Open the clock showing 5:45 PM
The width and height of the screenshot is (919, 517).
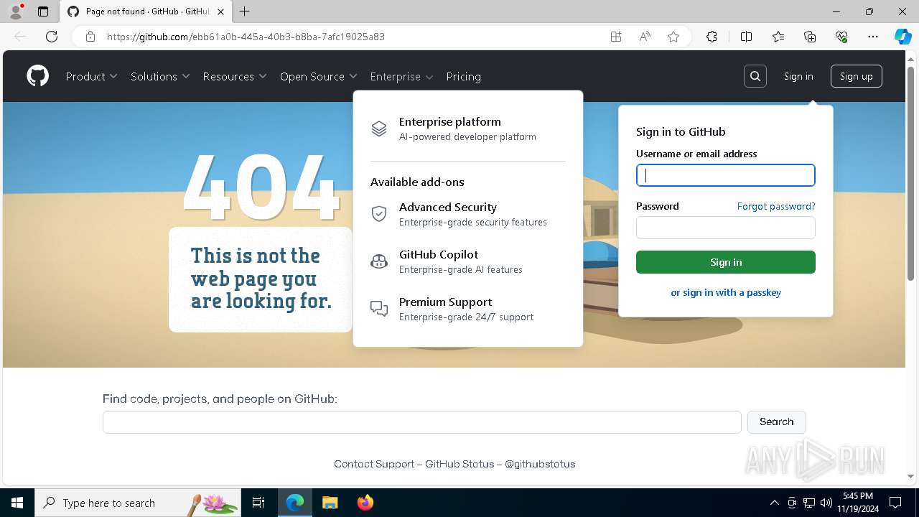858,503
